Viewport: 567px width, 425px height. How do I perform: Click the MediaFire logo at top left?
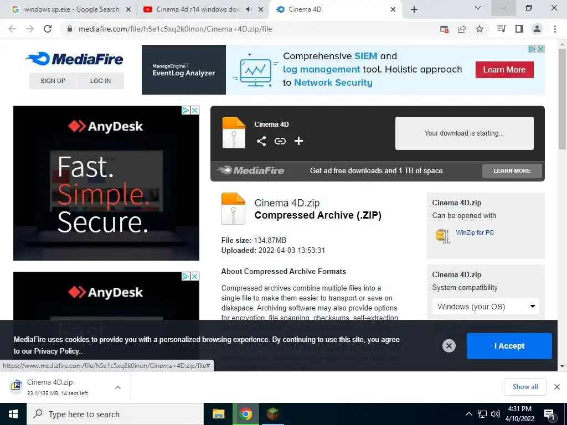tap(75, 59)
